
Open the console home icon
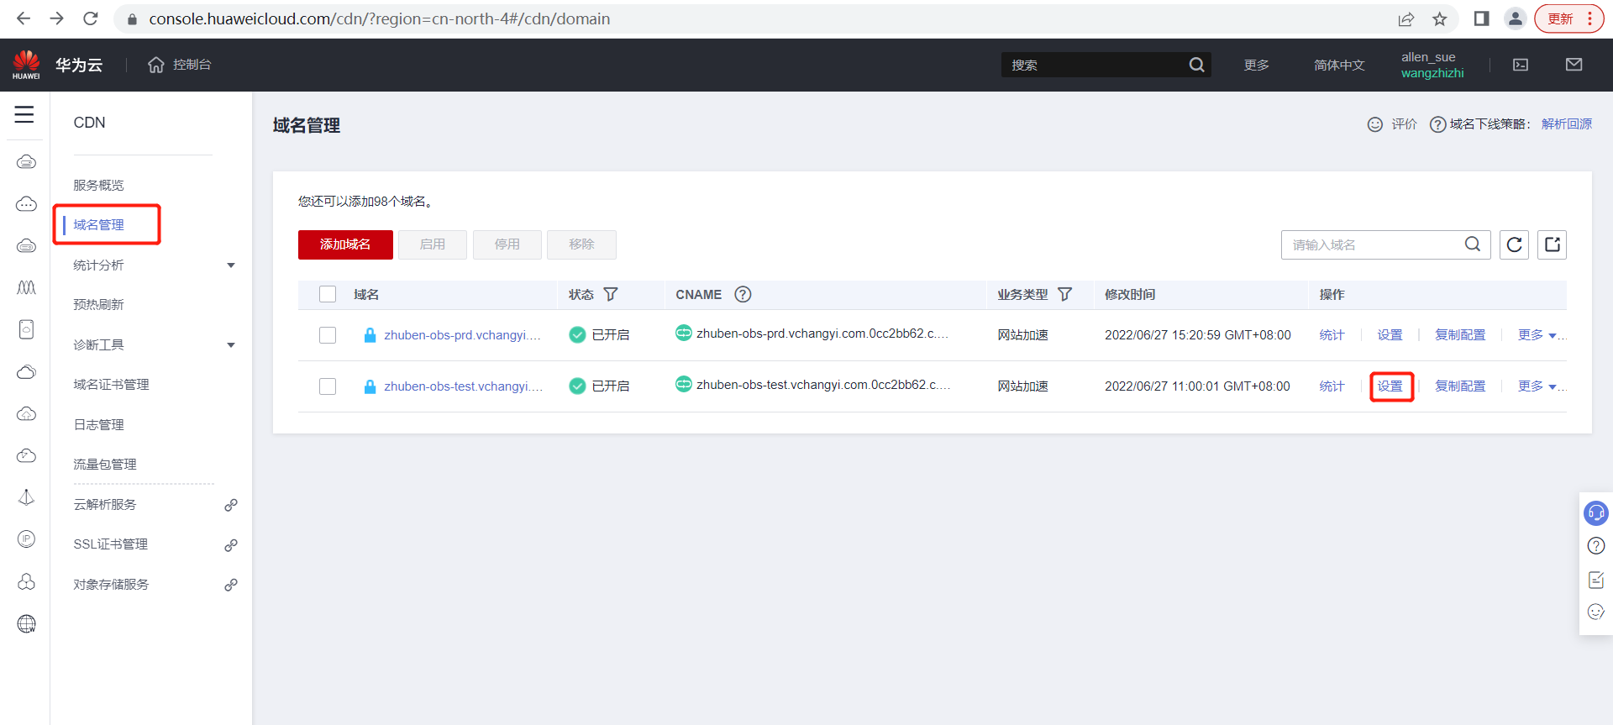(x=156, y=65)
